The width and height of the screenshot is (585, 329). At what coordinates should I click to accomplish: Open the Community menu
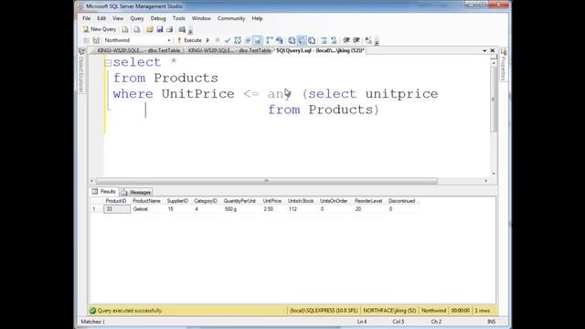[x=231, y=18]
